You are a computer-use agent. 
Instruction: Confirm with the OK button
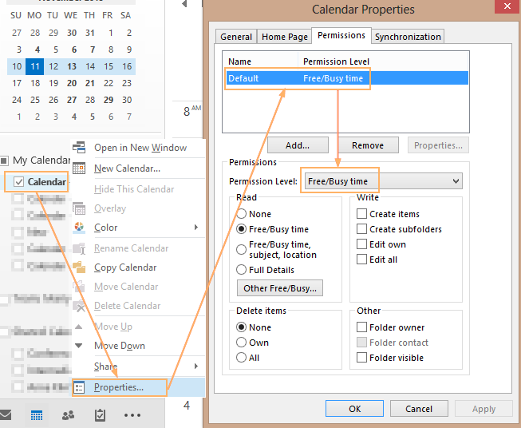point(354,408)
